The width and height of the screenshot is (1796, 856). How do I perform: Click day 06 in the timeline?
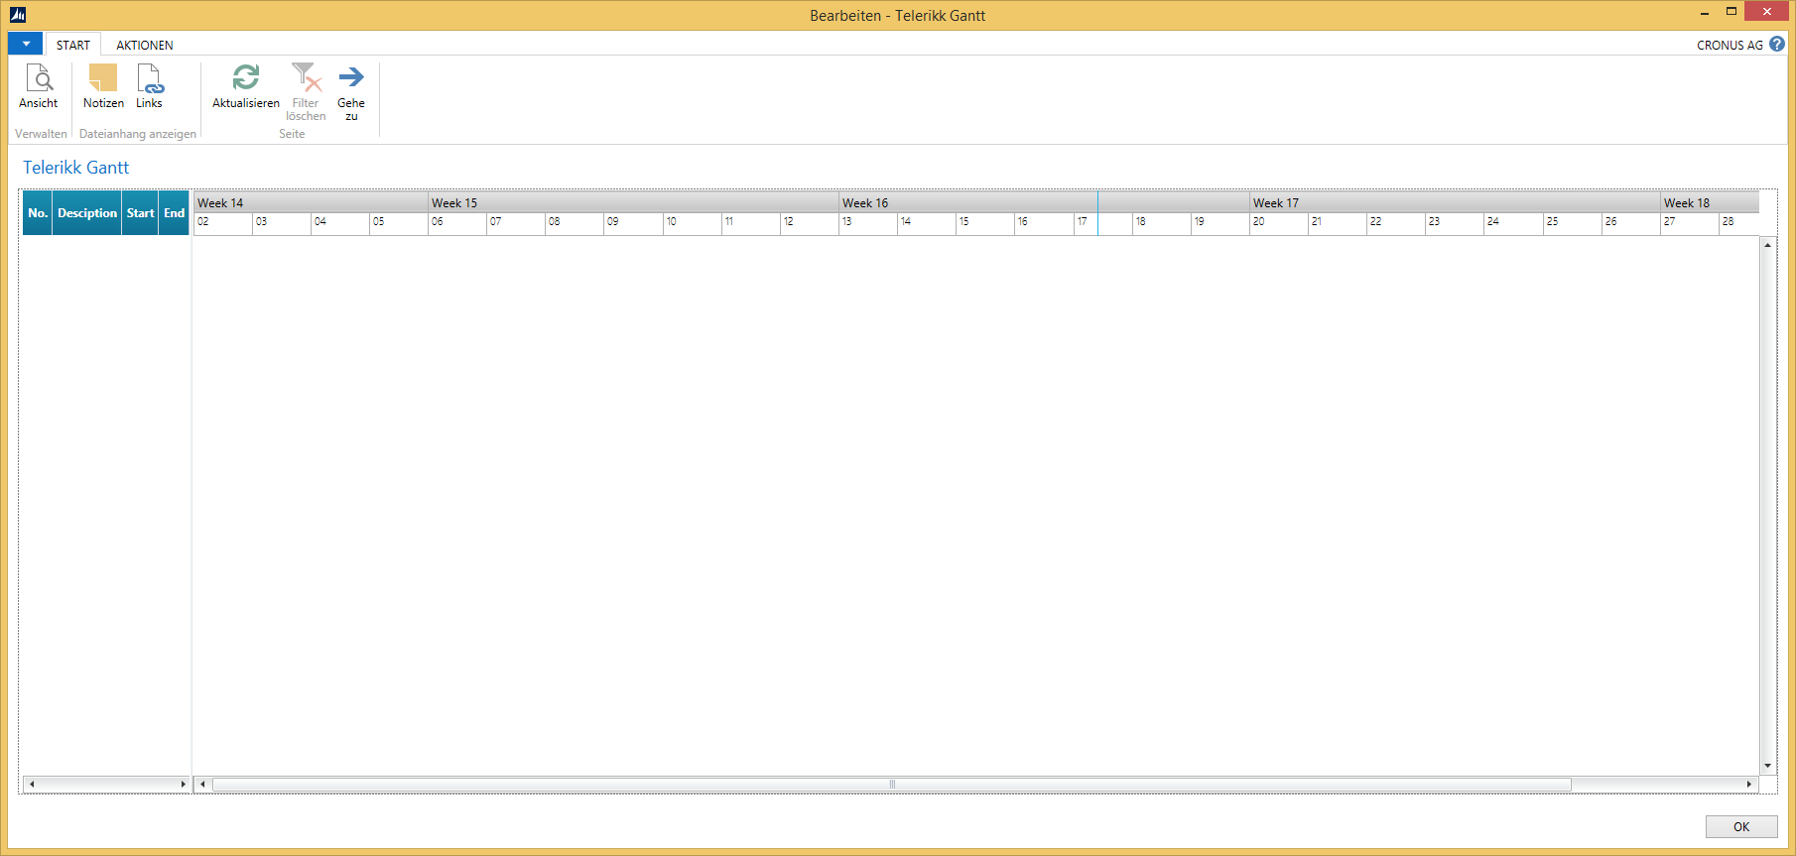pos(457,223)
